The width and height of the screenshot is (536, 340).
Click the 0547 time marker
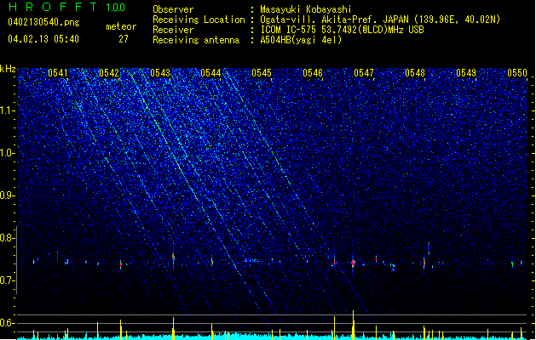pyautogui.click(x=364, y=73)
